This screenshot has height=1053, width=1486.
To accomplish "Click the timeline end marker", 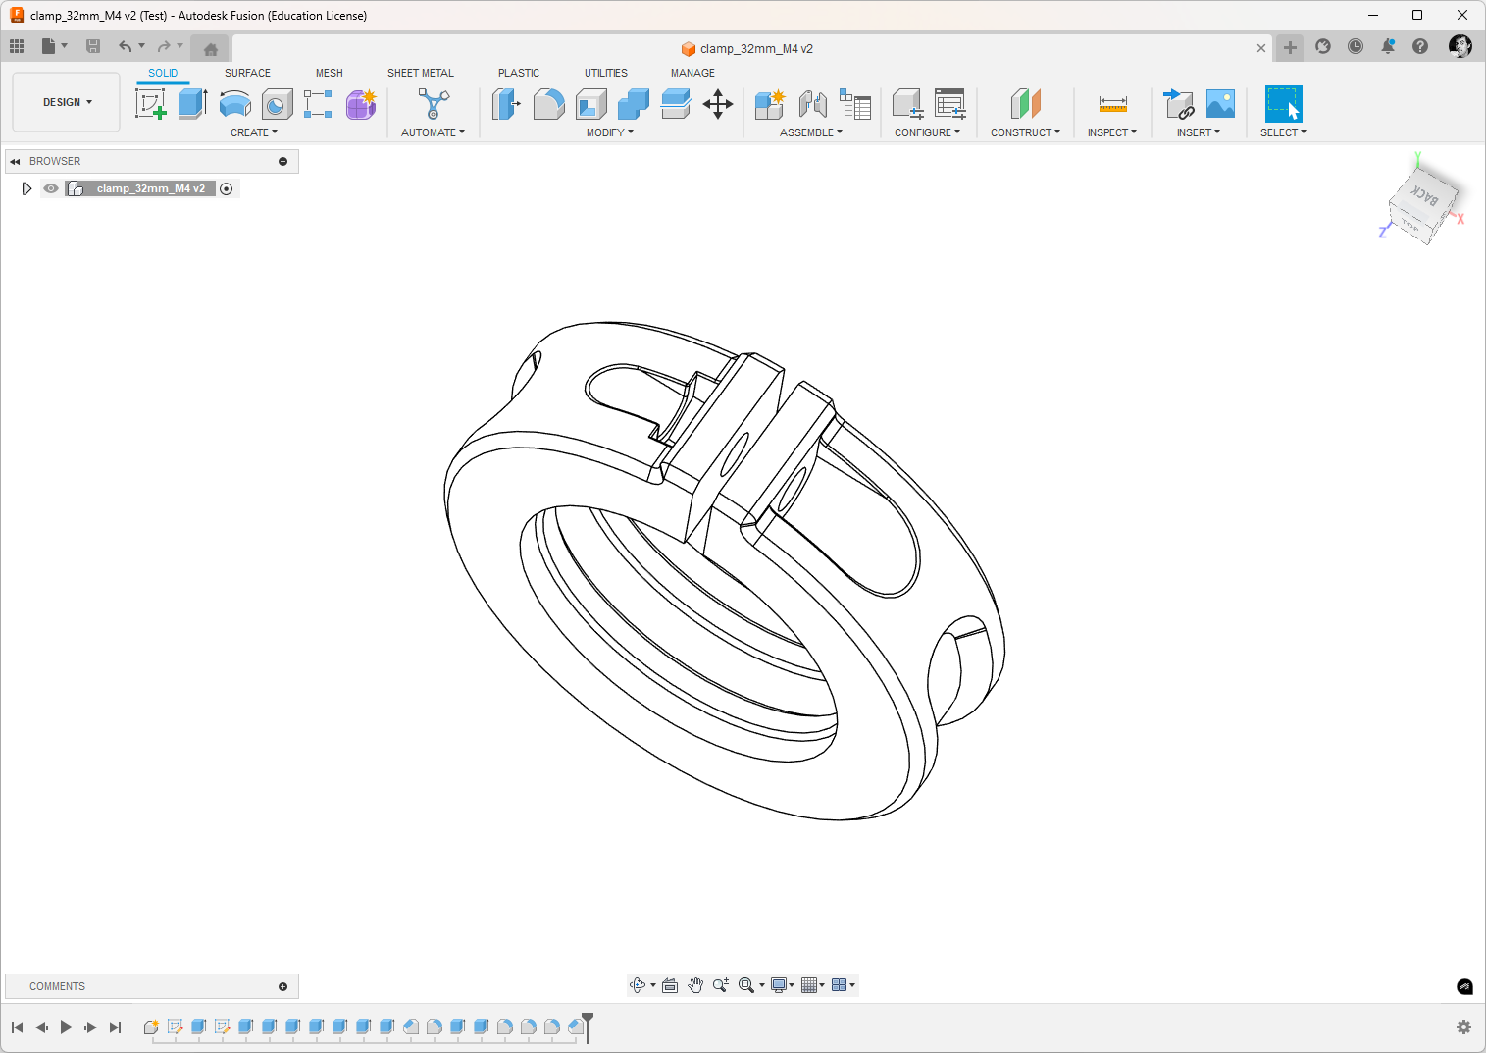I will point(588,1026).
